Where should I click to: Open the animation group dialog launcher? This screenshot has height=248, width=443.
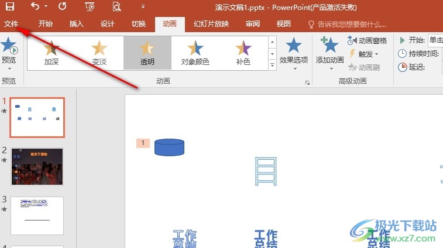tap(307, 82)
